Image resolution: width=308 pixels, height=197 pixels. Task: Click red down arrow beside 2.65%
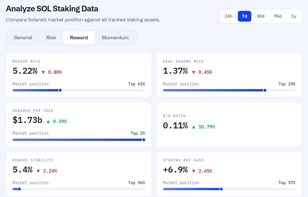[x=193, y=171]
